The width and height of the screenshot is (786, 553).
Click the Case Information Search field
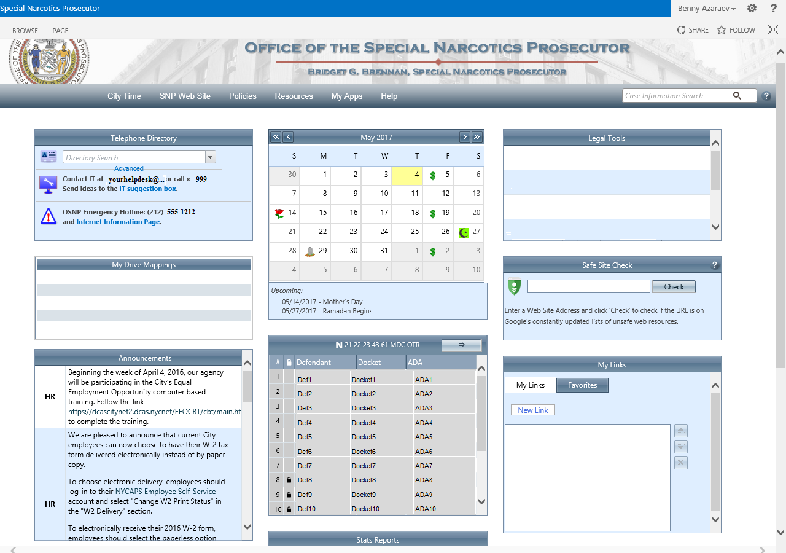[x=677, y=96]
